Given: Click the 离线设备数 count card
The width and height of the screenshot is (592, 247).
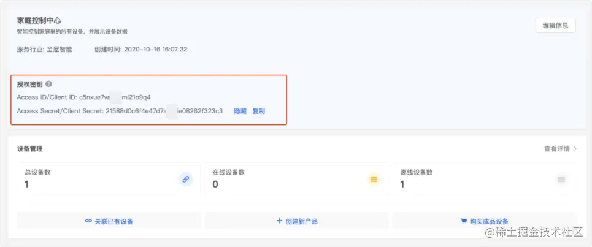Looking at the screenshot, I should (485, 179).
